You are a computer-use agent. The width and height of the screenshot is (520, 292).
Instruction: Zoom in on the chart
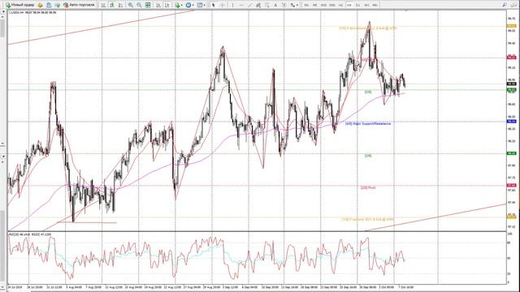(x=130, y=5)
